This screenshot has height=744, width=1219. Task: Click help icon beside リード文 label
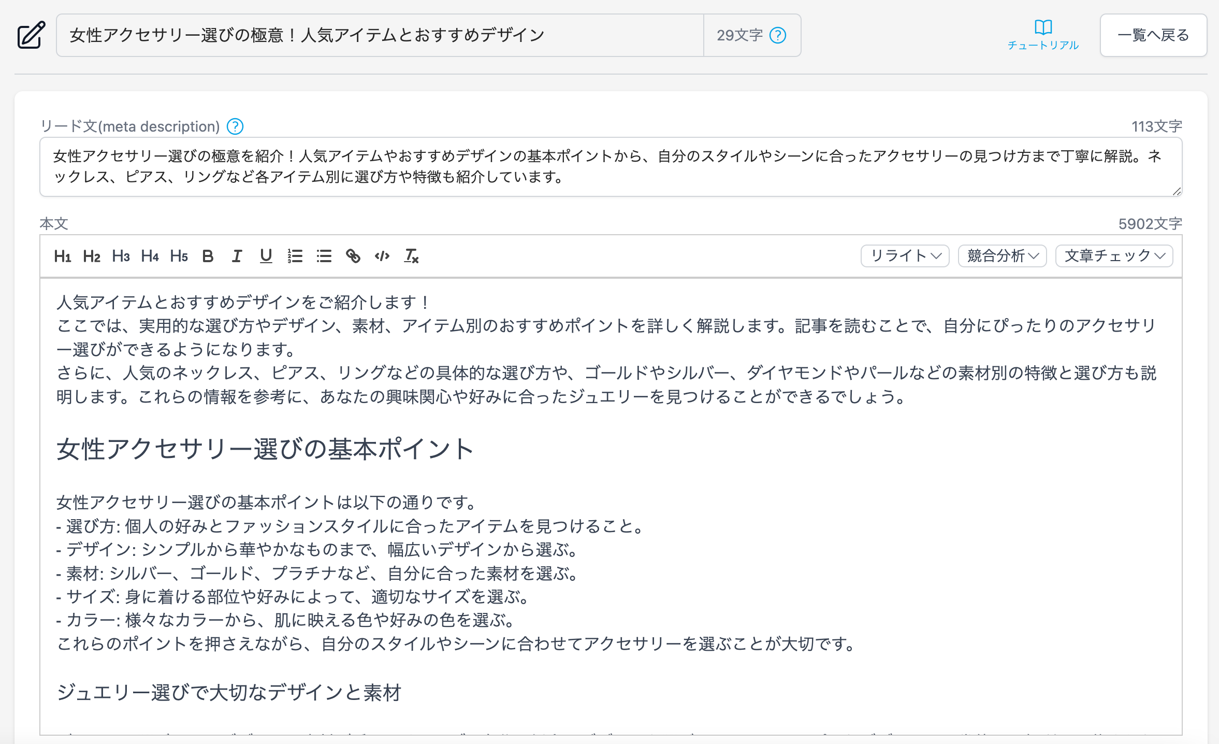(235, 126)
